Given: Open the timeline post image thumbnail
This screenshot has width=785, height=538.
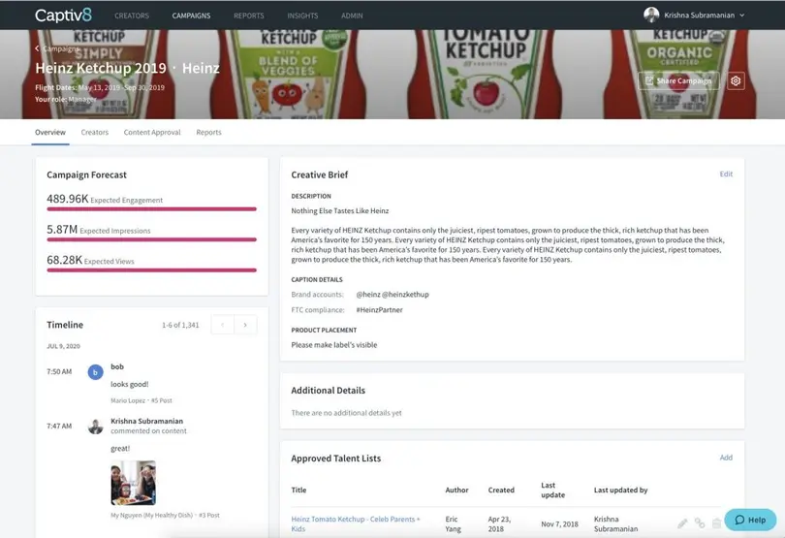Looking at the screenshot, I should point(133,483).
